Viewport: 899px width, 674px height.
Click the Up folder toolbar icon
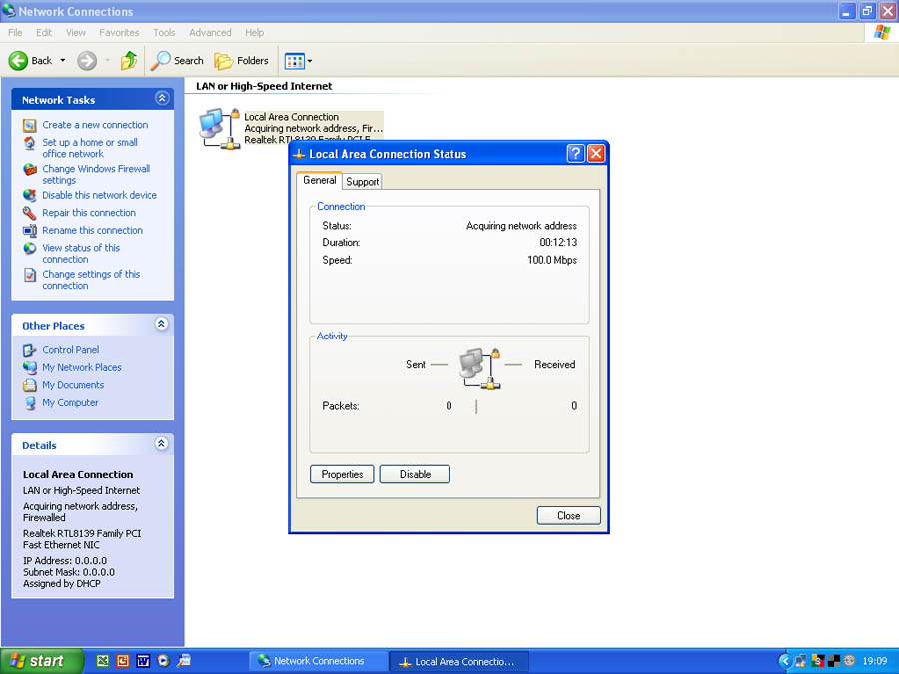coord(129,61)
